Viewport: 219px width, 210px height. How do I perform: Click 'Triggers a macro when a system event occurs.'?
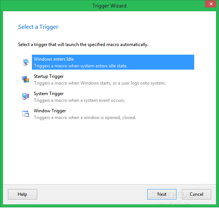click(80, 100)
